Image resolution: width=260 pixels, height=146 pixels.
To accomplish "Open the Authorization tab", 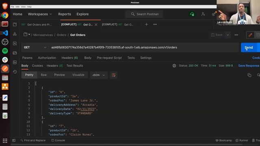I will [x=47, y=58].
